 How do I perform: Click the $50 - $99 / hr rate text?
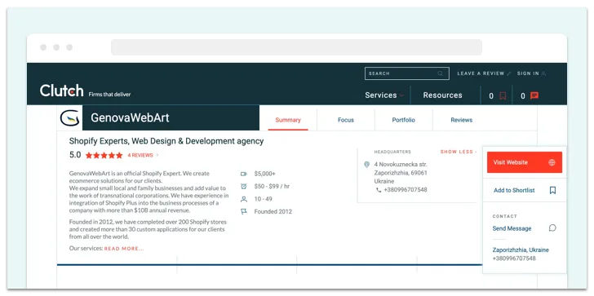click(272, 186)
